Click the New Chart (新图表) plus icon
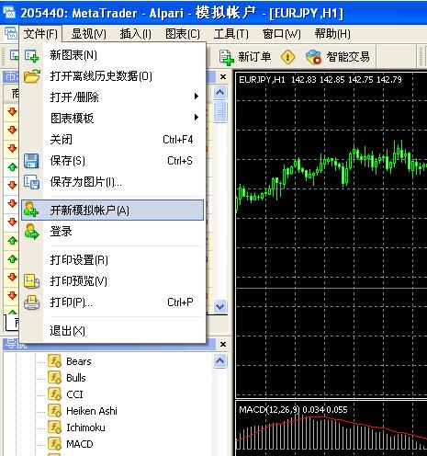 [32, 56]
